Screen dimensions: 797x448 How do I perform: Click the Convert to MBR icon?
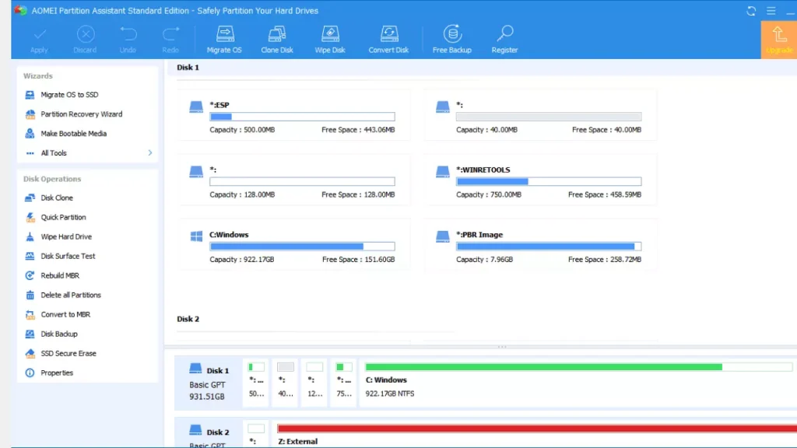click(30, 314)
